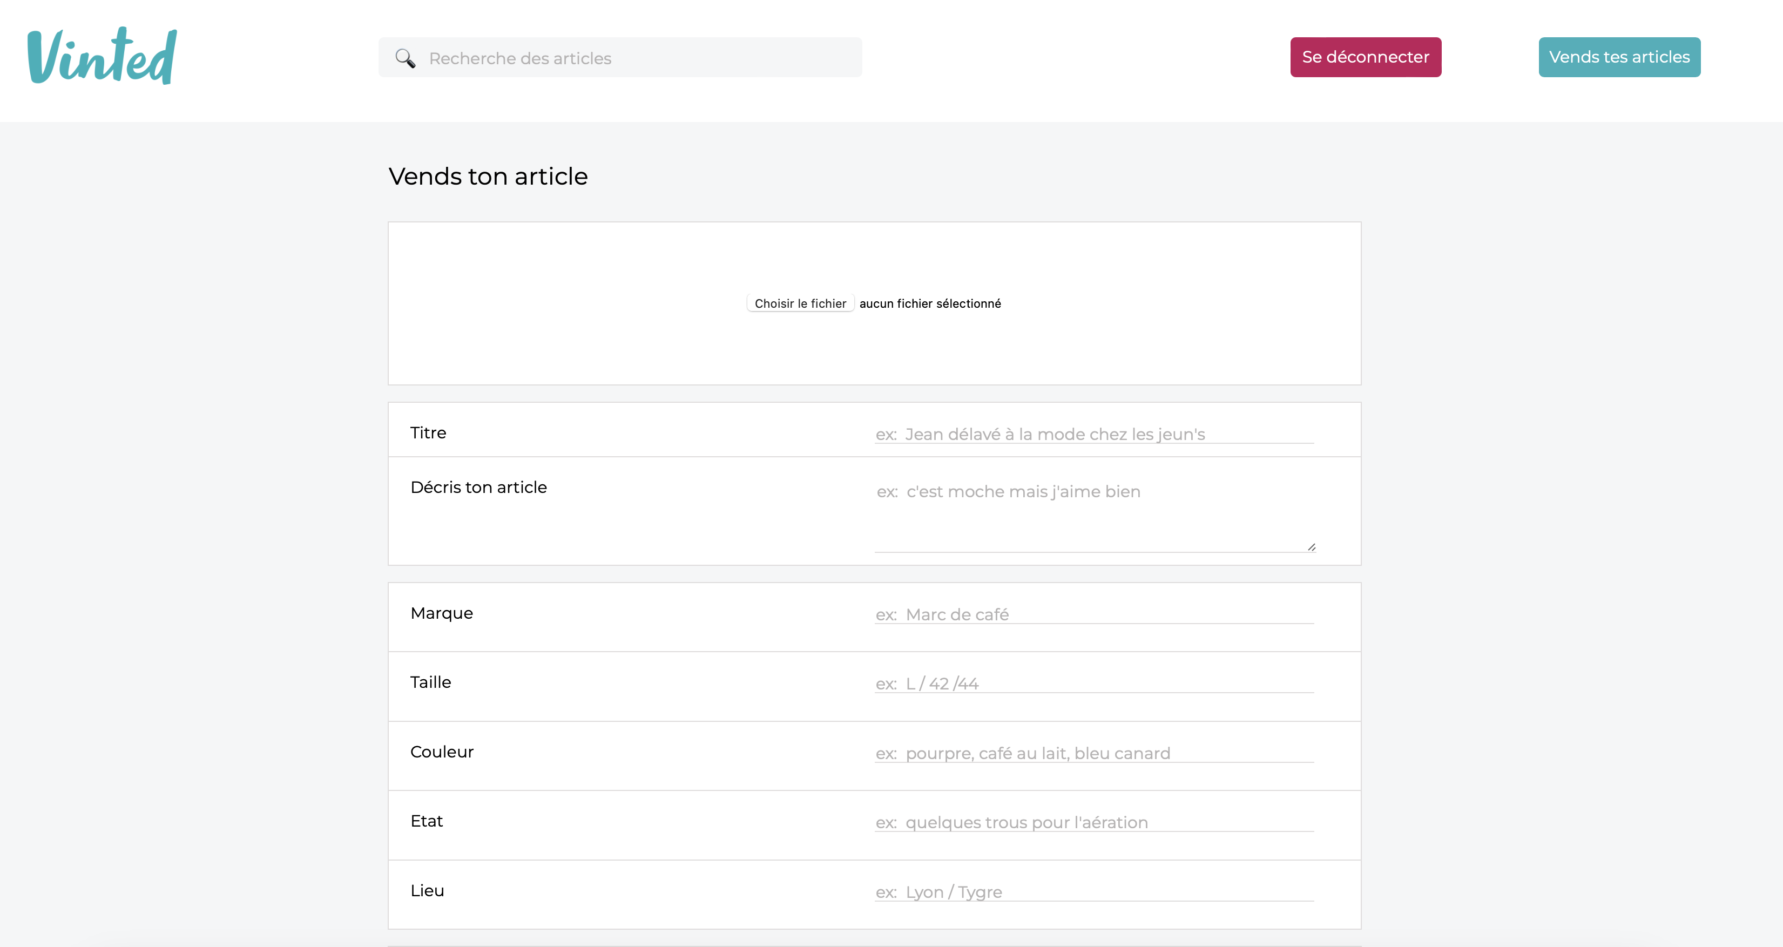The width and height of the screenshot is (1783, 947).
Task: Focus the Couleur input field
Action: tap(1092, 753)
